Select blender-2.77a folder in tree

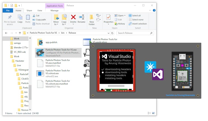[19, 47]
